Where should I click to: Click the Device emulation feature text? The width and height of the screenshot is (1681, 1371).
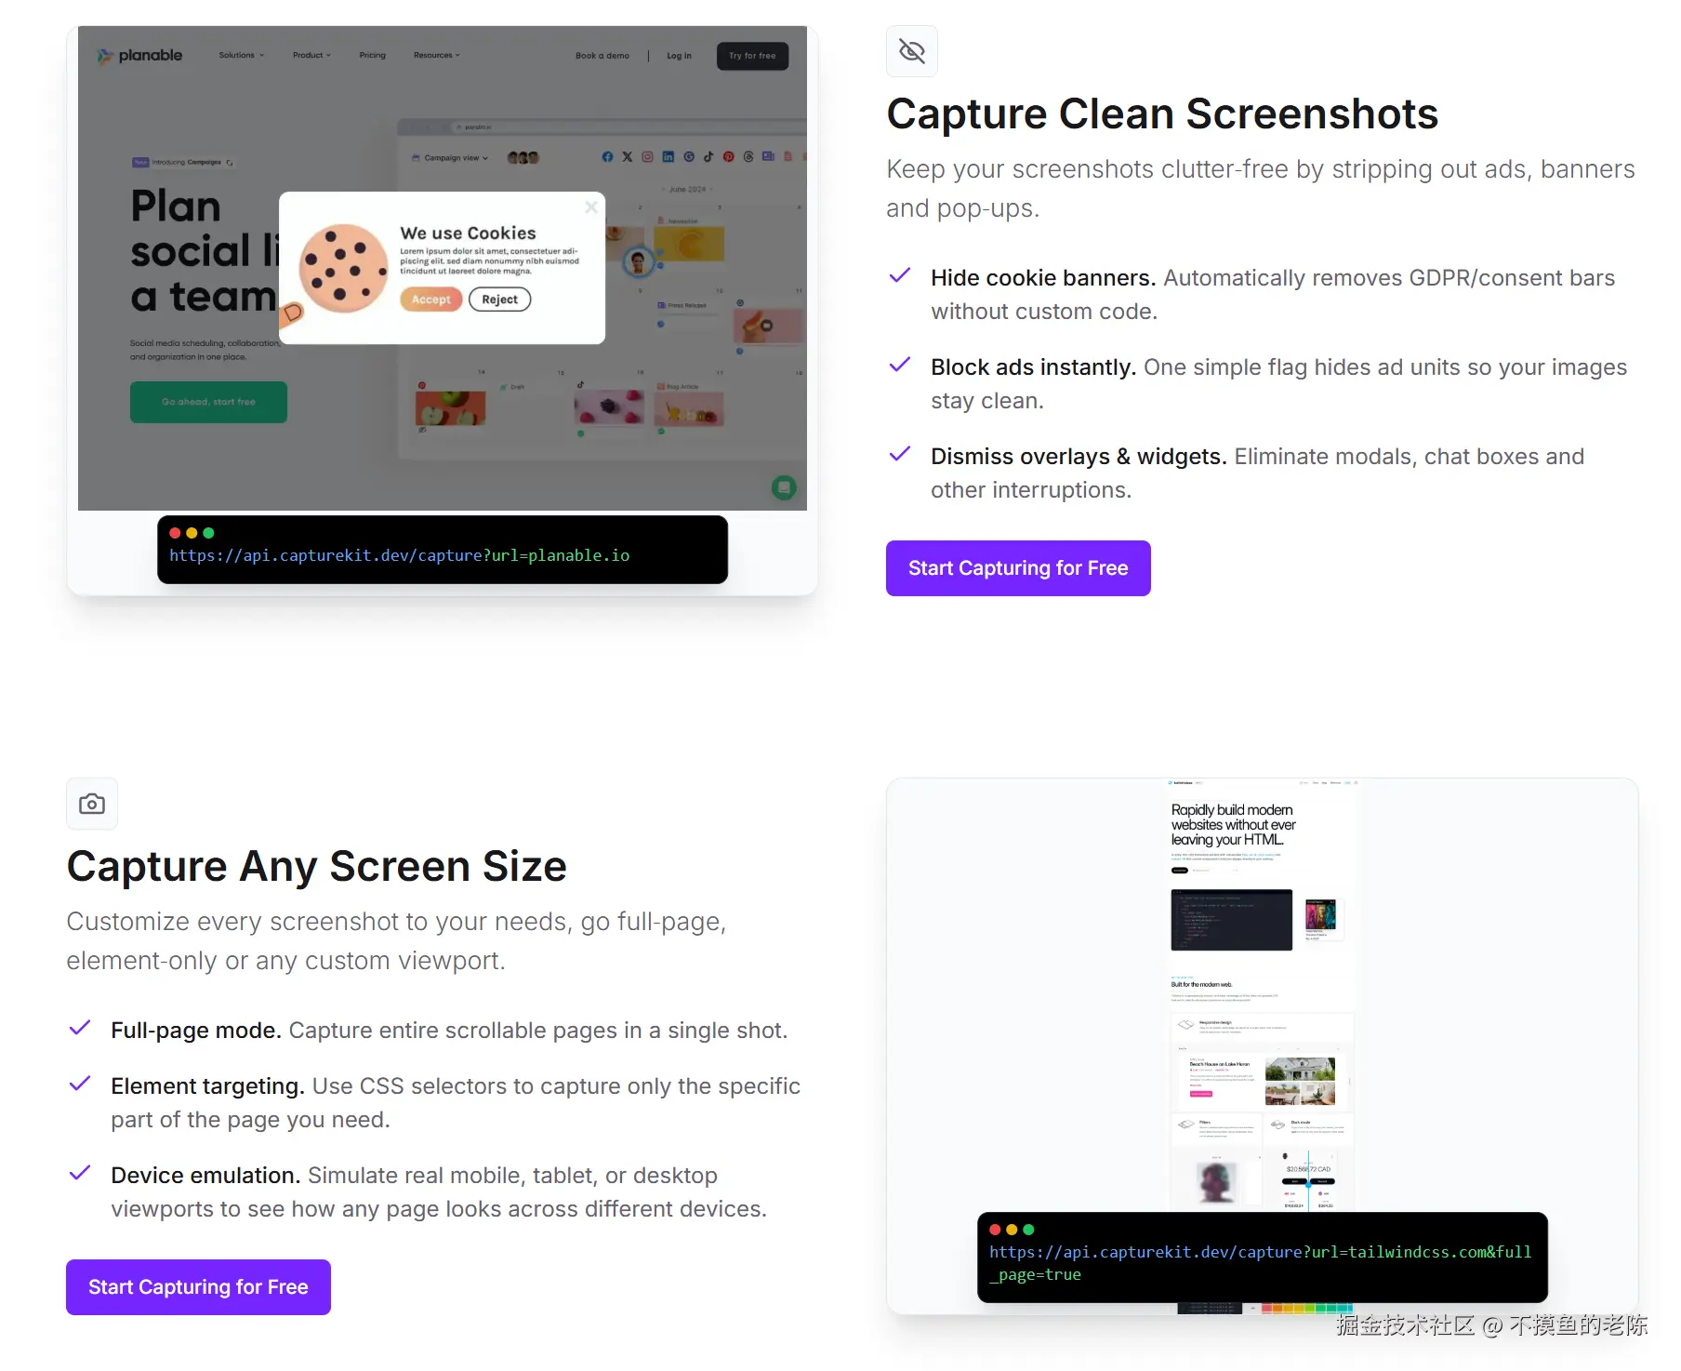(439, 1192)
